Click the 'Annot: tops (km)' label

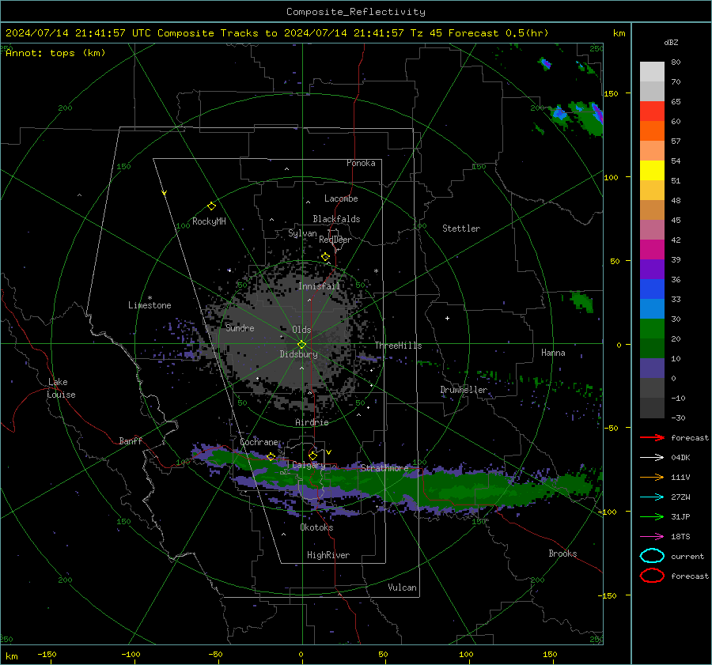tap(56, 53)
